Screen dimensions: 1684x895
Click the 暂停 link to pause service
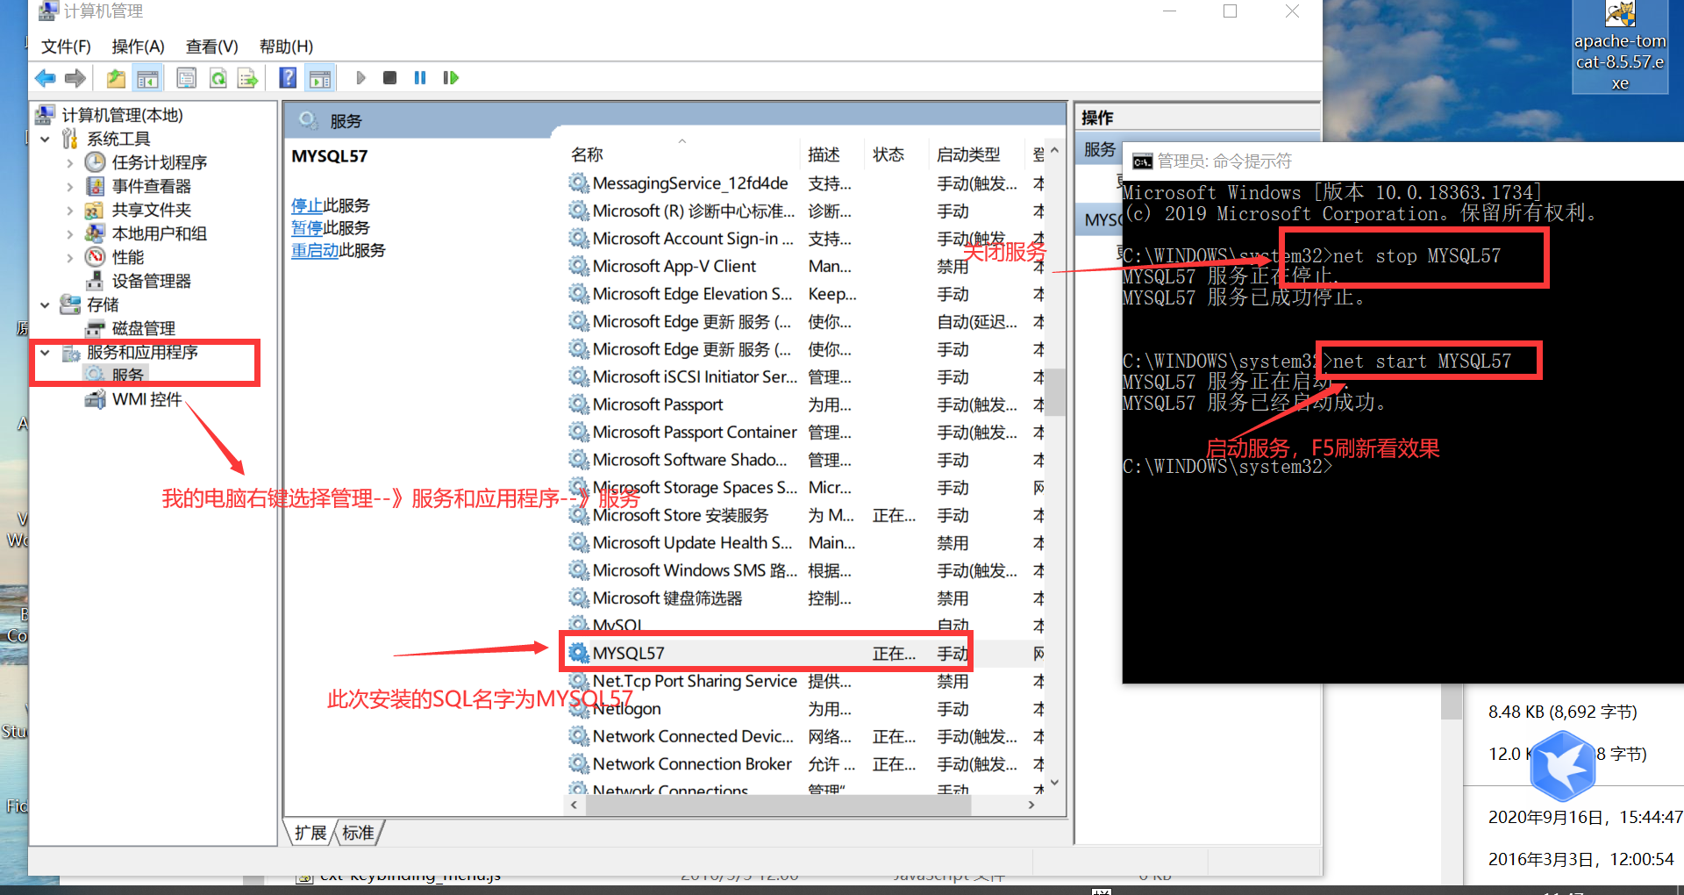[307, 228]
